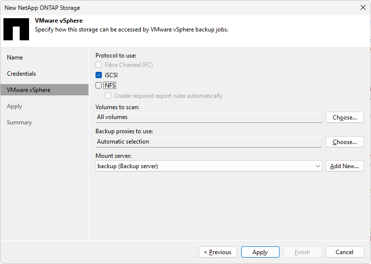This screenshot has width=371, height=264.
Task: Go back with the Previous button
Action: click(218, 252)
